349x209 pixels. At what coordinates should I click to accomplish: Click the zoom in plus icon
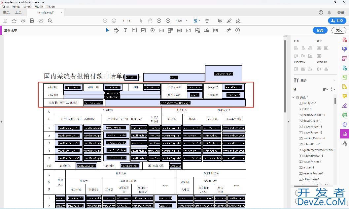coord(168,21)
